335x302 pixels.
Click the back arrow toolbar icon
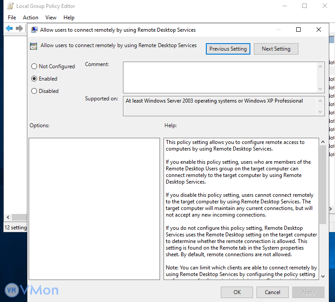click(x=9, y=29)
